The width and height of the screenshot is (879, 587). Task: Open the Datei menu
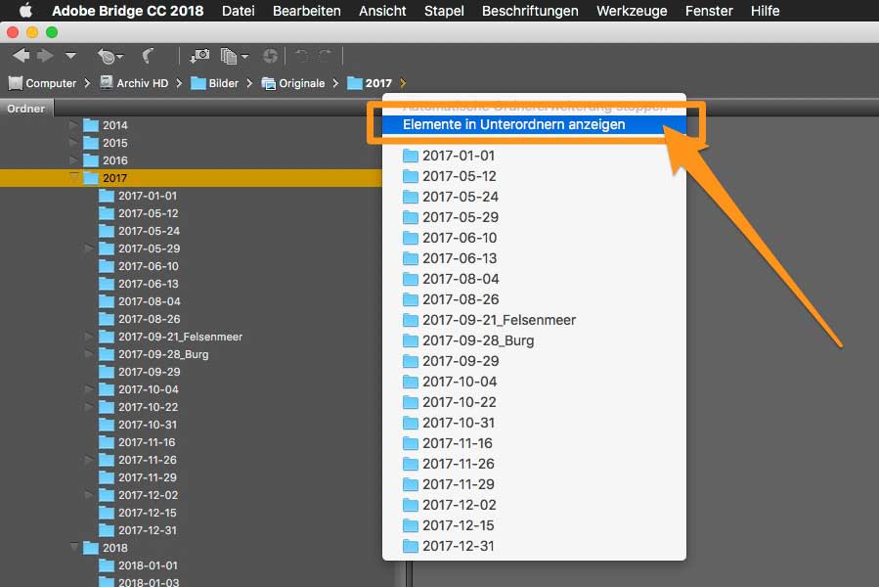[x=239, y=11]
